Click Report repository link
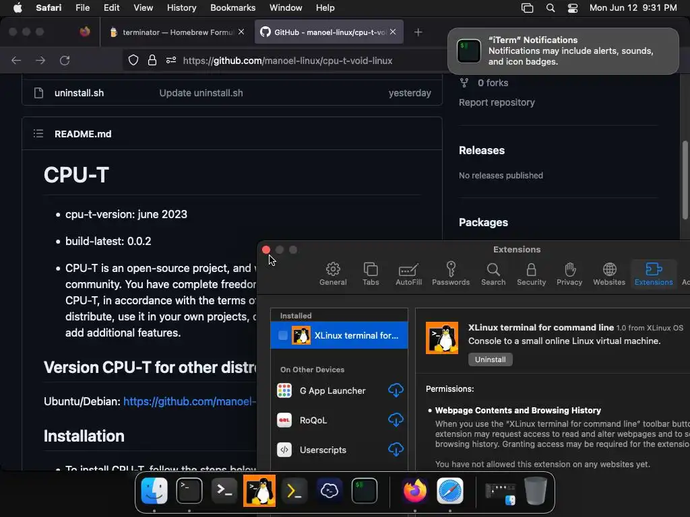 coord(497,102)
